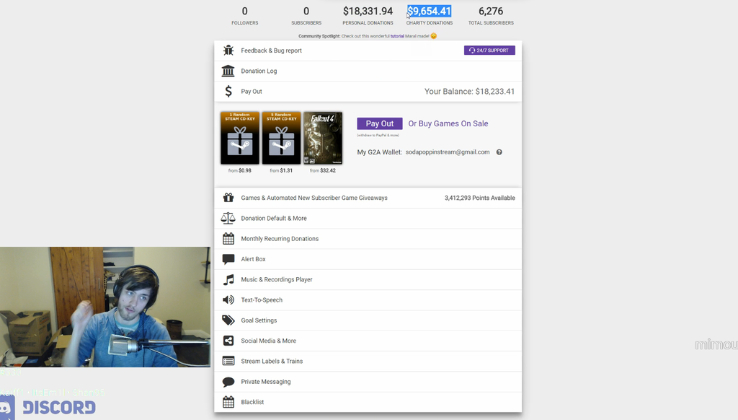Click the music note icon
Viewport: 738px width, 420px height.
click(x=228, y=279)
